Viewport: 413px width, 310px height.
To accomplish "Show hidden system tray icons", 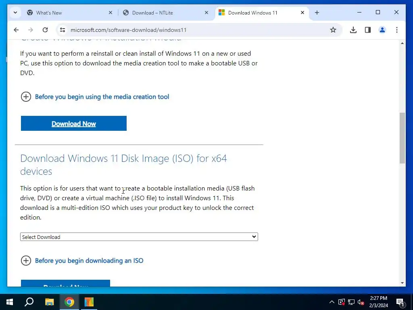I will tap(332, 302).
